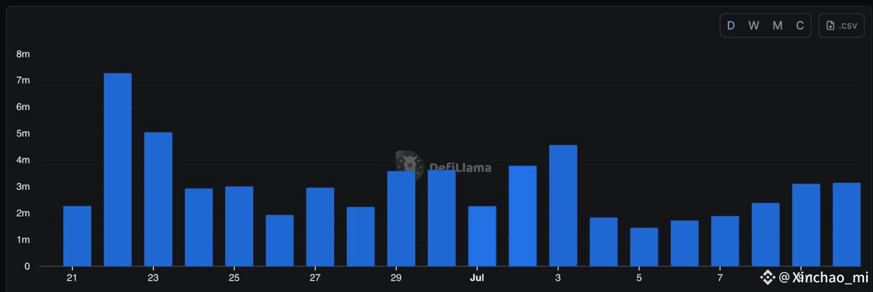Screen dimensions: 873x292
Task: Click the 7m y-axis label
Action: point(23,81)
